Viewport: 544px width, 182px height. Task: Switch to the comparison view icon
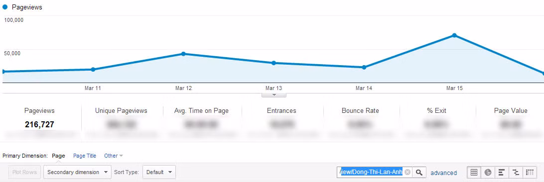coord(516,173)
